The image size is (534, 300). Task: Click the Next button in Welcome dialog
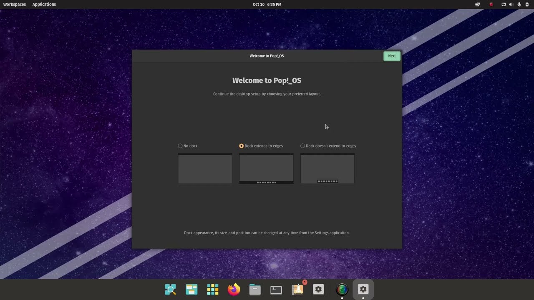(391, 55)
